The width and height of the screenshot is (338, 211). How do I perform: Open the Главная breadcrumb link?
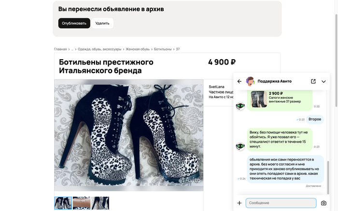tap(60, 49)
